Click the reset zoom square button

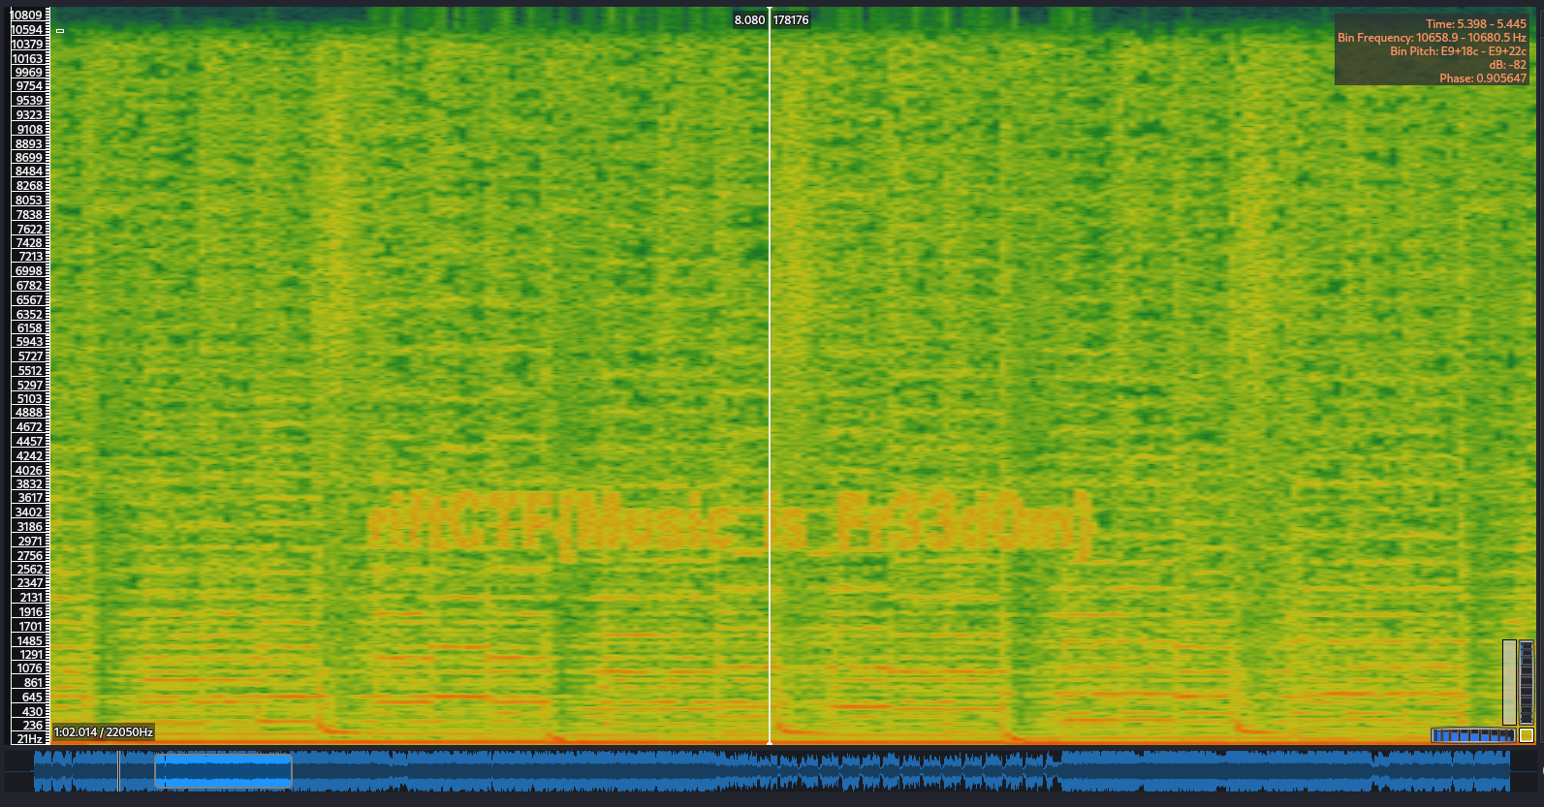click(x=1527, y=735)
